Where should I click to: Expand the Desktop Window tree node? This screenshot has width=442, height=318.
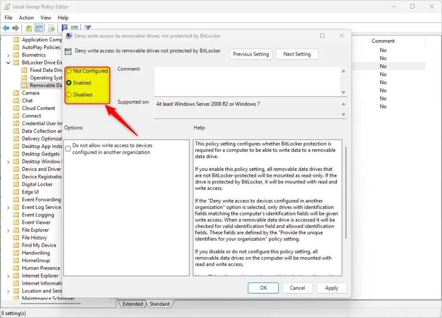8,162
